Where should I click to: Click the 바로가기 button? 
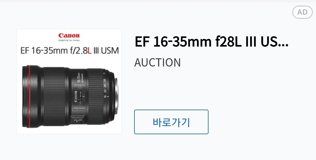click(x=171, y=122)
